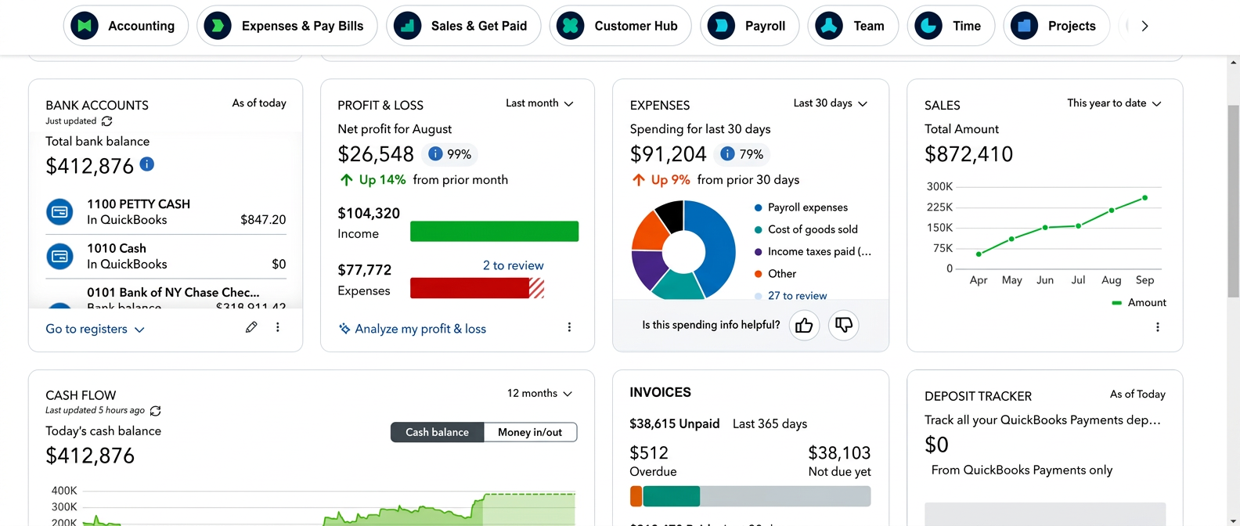Select the Customer Hub label
This screenshot has width=1240, height=526.
(636, 26)
